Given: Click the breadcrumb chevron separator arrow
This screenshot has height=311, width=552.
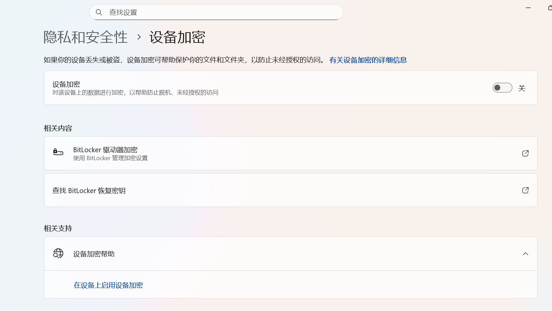Looking at the screenshot, I should coord(139,37).
